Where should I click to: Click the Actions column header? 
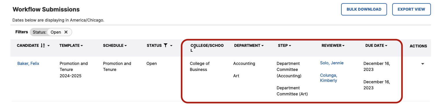click(x=418, y=46)
